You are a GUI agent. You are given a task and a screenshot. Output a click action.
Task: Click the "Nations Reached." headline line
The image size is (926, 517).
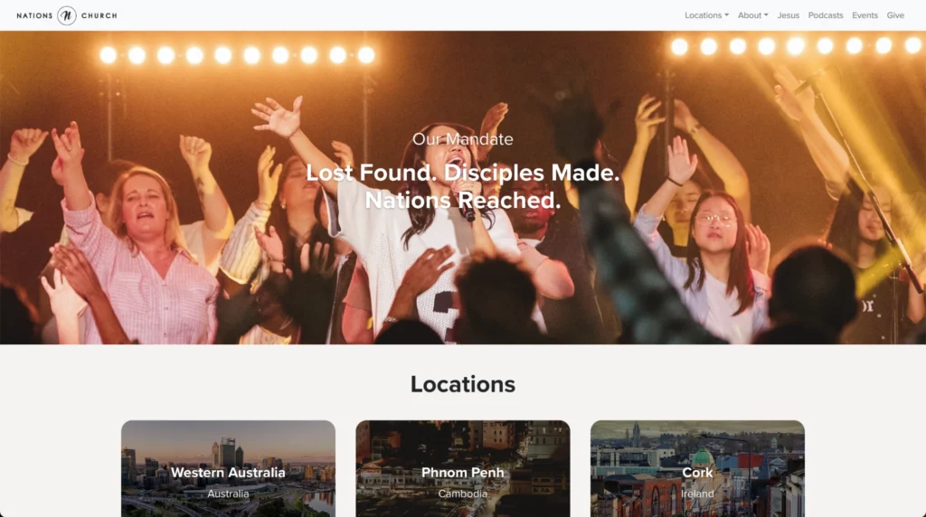(462, 201)
